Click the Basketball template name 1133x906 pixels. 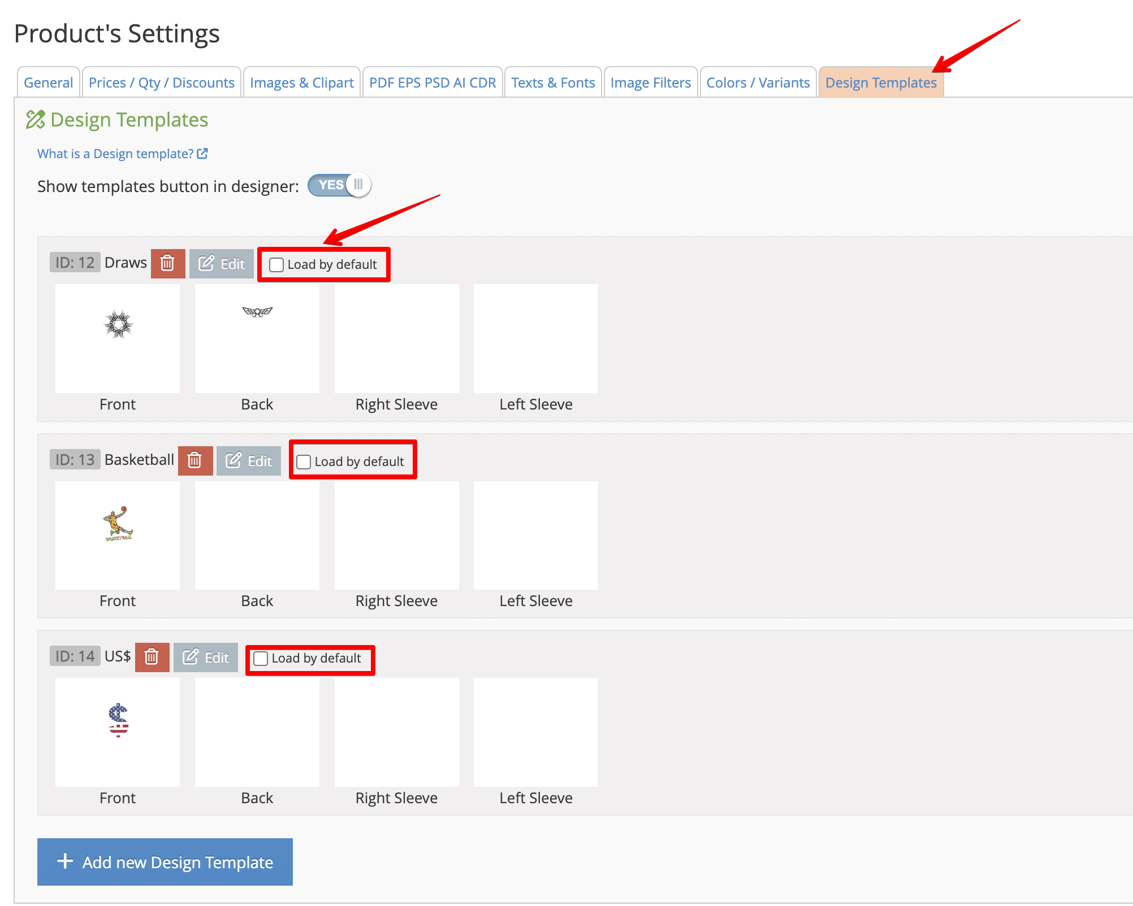coord(139,460)
